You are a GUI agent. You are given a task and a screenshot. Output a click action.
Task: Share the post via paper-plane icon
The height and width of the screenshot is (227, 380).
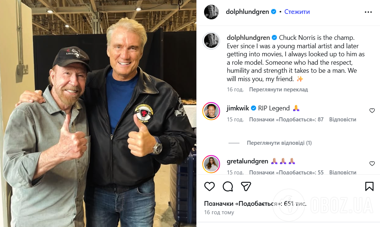point(246,186)
